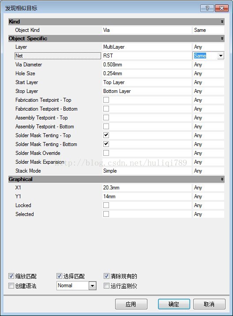The height and width of the screenshot is (316, 233).
Task: Click the Layer Any match cell
Action: pos(208,47)
